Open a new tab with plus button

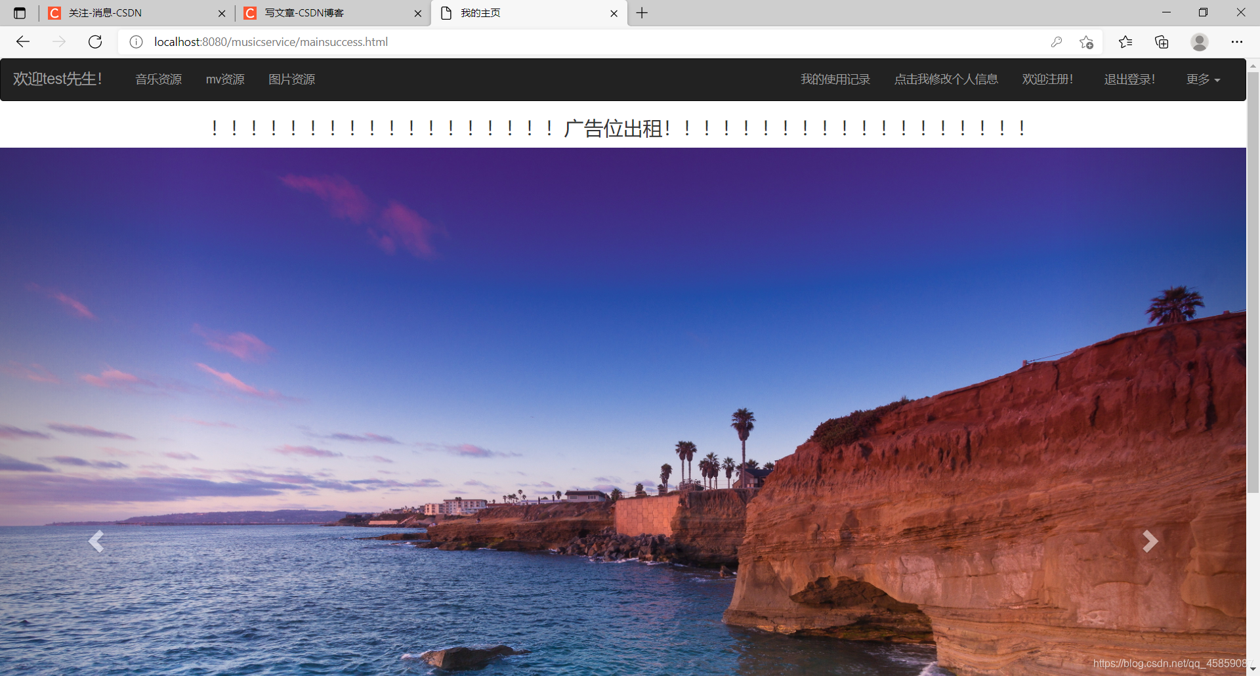[642, 13]
